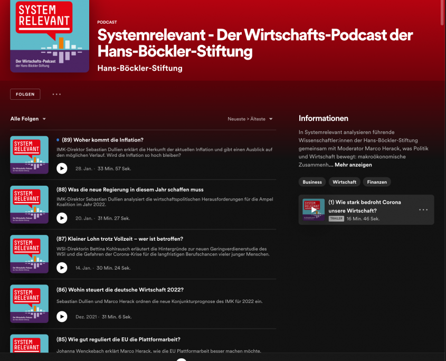This screenshot has width=446, height=361.
Task: Open title (88) Was die neue Regierung in diesem Jahr schaffen muss
Action: pyautogui.click(x=130, y=190)
